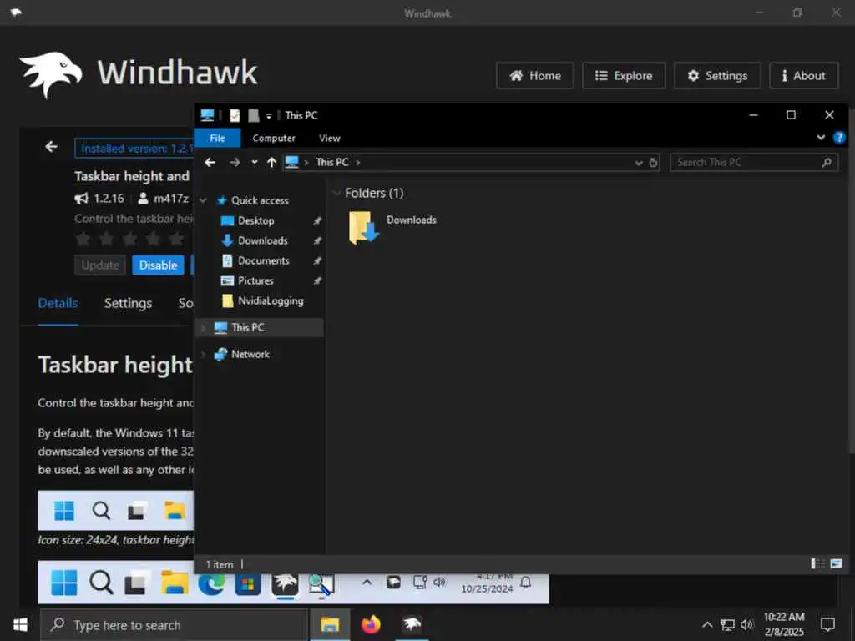Open volume control tray icon

(746, 625)
